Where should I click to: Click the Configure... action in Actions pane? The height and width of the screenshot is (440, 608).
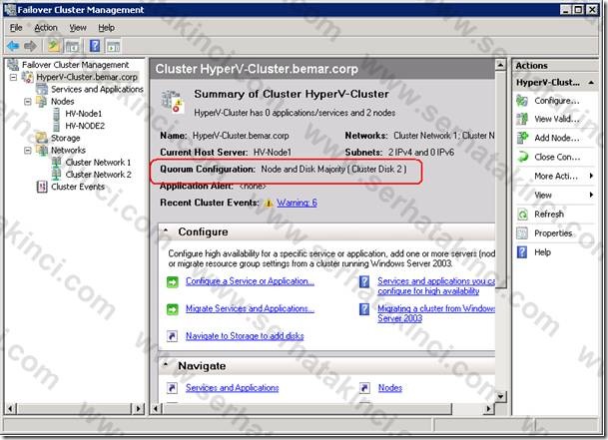(x=557, y=101)
